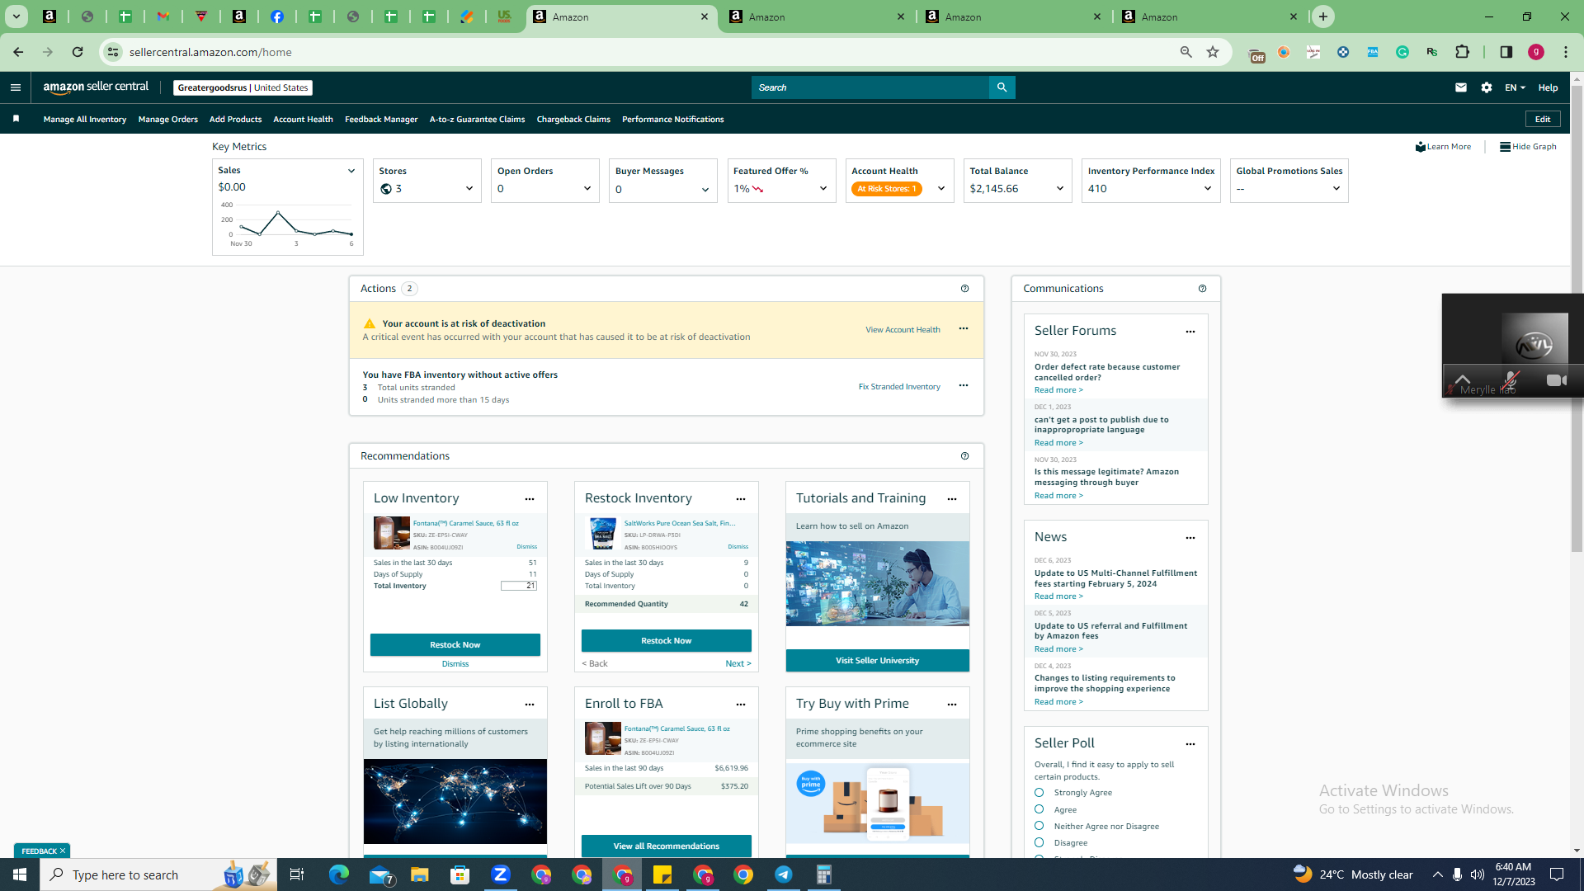
Task: Open Manage All Inventory menu item
Action: [x=85, y=120]
